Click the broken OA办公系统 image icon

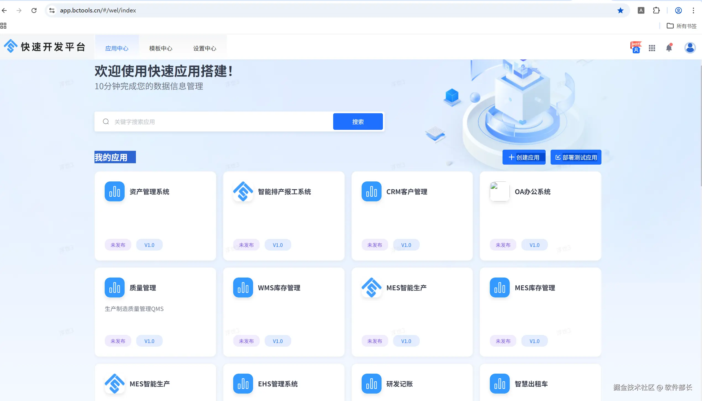click(499, 191)
